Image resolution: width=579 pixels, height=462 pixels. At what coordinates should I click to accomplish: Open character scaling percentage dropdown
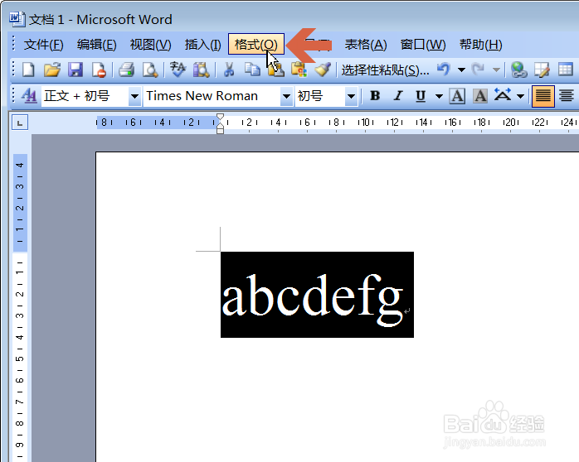(521, 96)
